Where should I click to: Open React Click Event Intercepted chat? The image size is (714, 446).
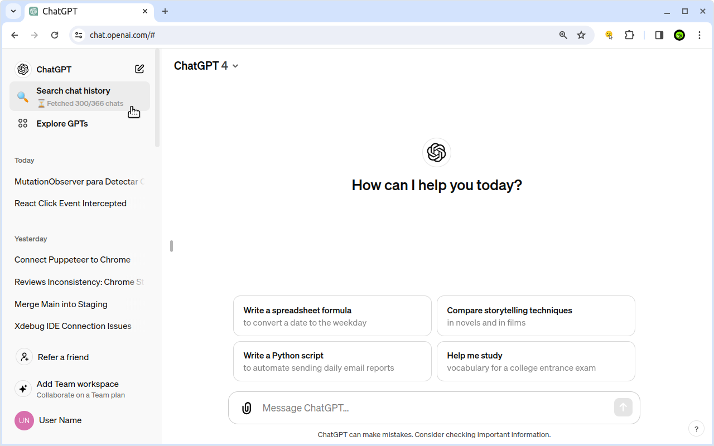point(80,203)
